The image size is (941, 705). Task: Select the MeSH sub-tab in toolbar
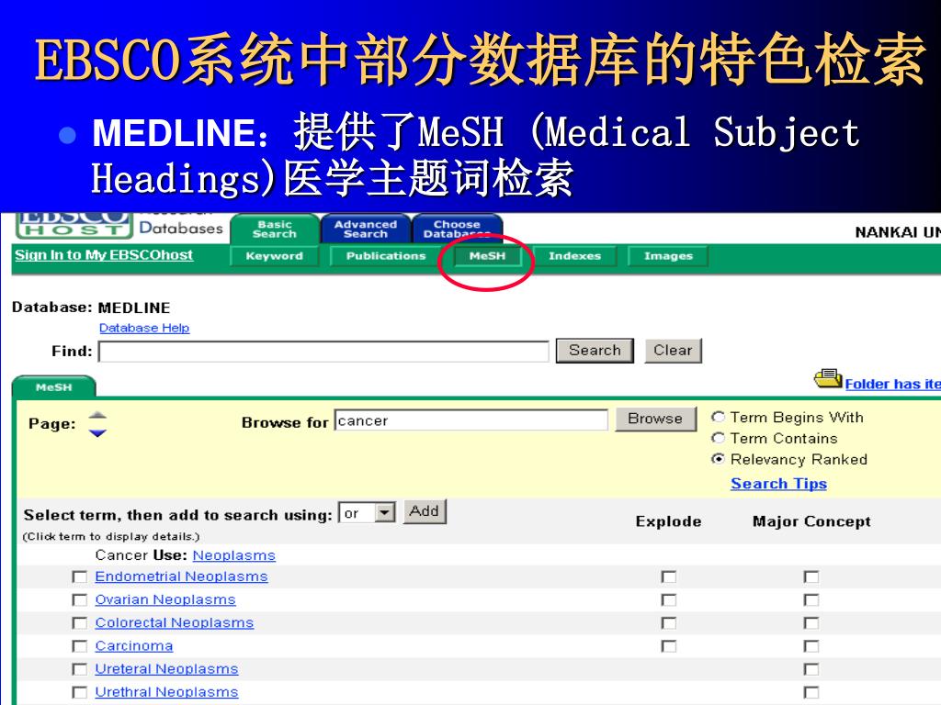click(487, 256)
